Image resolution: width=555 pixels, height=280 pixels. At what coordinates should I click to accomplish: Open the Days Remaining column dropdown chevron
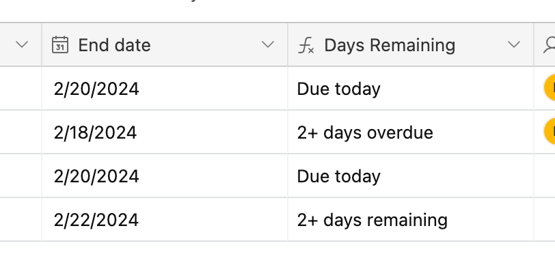pos(513,44)
